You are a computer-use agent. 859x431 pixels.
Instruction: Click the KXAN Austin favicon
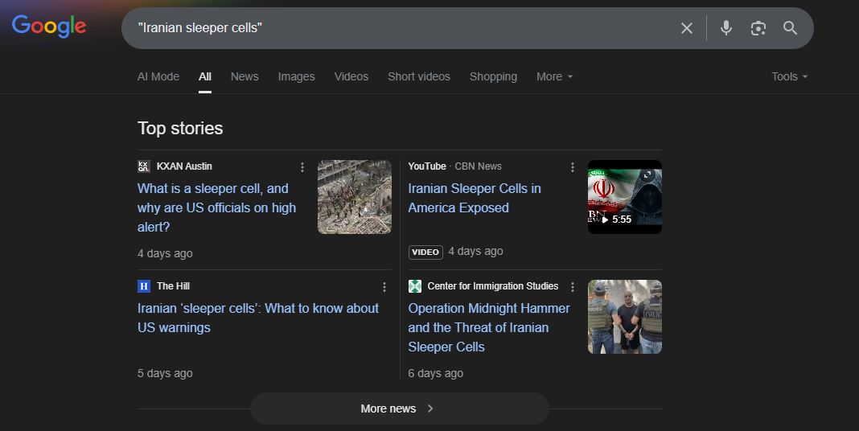(x=143, y=166)
